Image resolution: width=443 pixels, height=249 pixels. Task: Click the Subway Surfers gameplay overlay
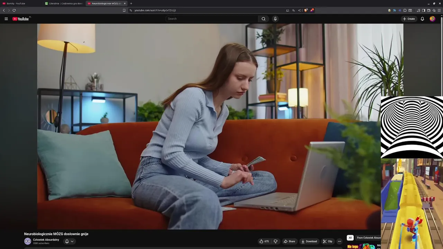412,204
